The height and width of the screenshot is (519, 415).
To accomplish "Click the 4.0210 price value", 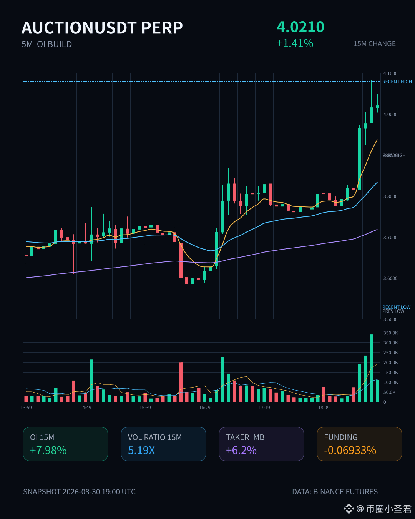I will (x=300, y=27).
